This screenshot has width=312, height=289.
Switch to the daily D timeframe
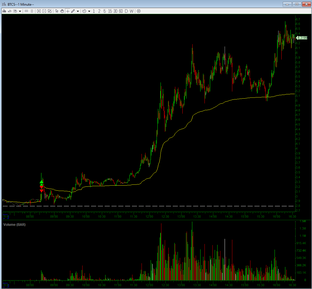(x=126, y=11)
